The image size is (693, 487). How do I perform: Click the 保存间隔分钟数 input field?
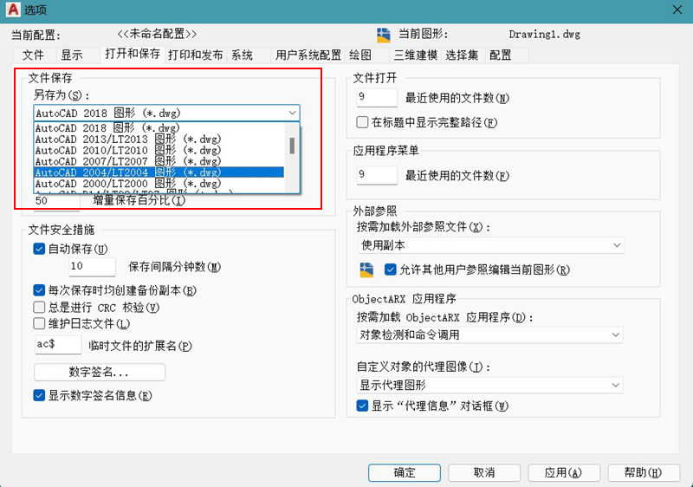point(92,267)
